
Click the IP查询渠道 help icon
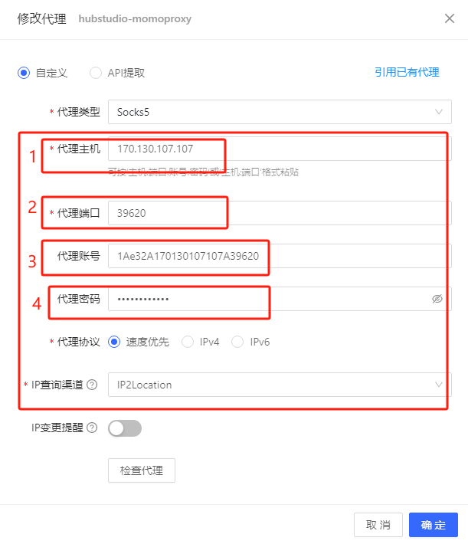(92, 385)
